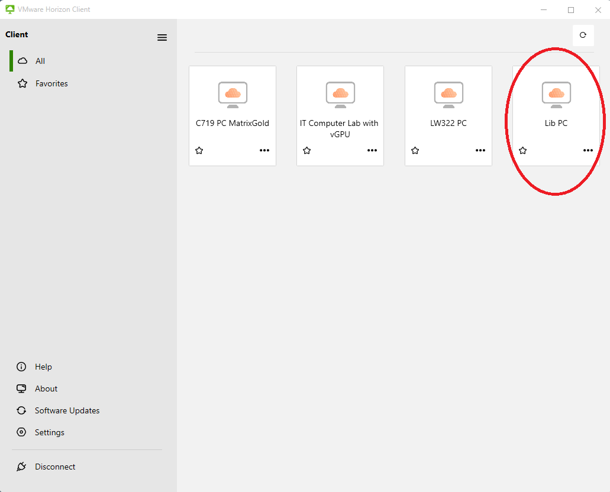
Task: Check for Software Updates
Action: point(67,411)
